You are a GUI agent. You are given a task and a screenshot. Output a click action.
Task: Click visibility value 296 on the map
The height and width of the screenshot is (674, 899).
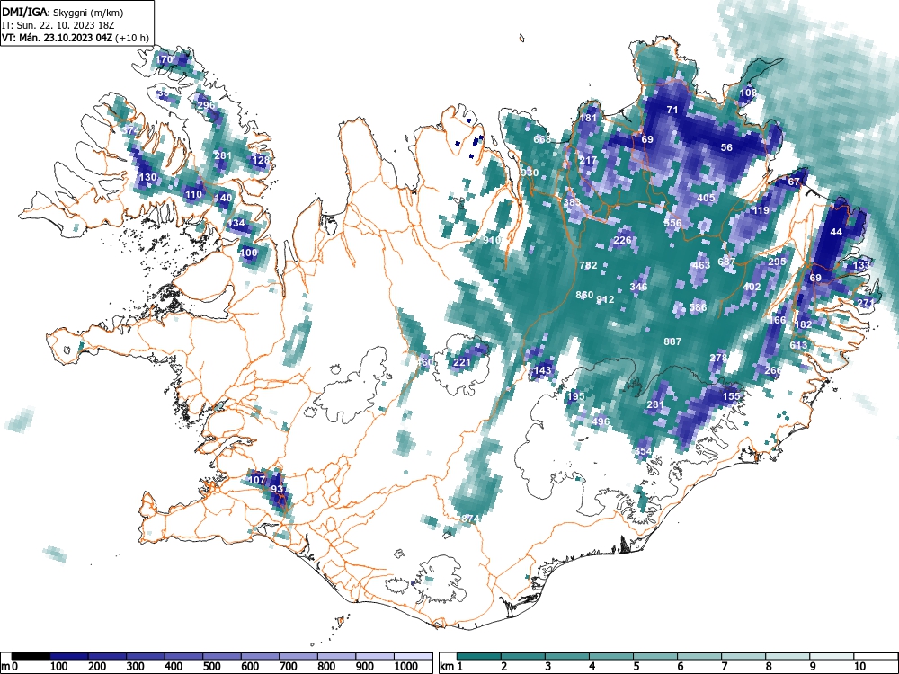(x=206, y=105)
